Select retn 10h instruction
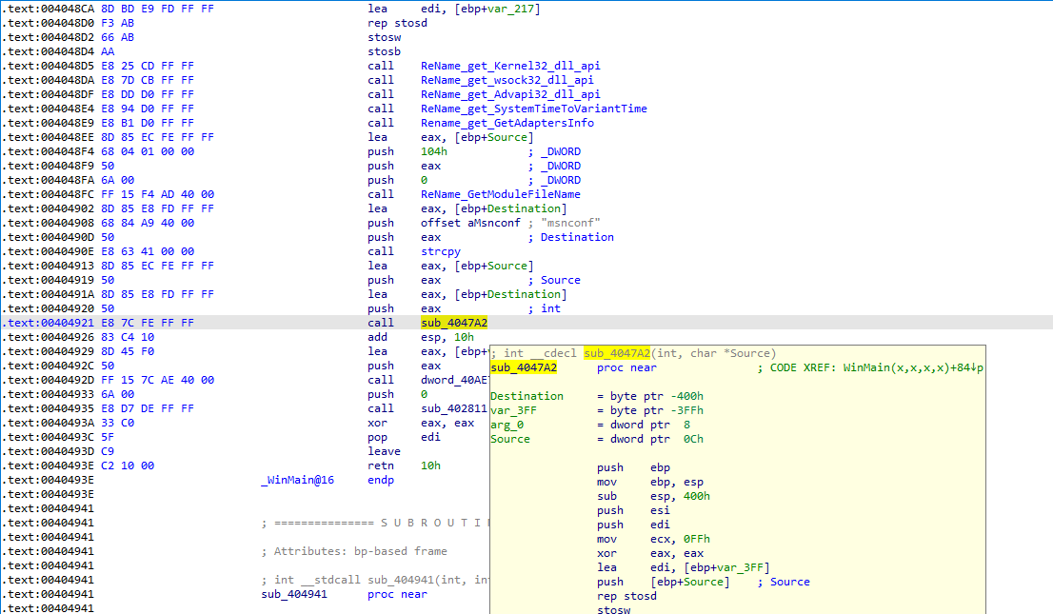The height and width of the screenshot is (614, 1053). point(404,465)
